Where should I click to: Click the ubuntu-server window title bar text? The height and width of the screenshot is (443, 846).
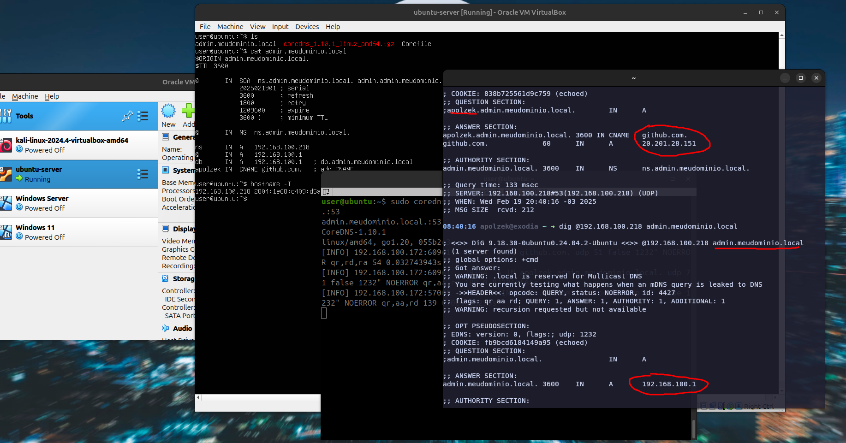(x=489, y=12)
